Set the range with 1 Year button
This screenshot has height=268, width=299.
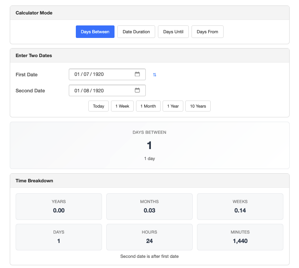(x=173, y=106)
